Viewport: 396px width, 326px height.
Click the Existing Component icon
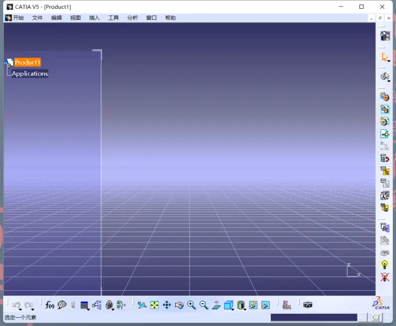tap(384, 134)
